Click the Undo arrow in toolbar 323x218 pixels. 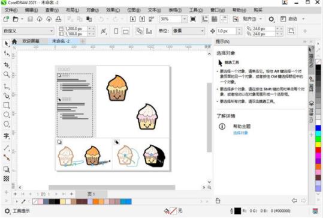[101, 19]
